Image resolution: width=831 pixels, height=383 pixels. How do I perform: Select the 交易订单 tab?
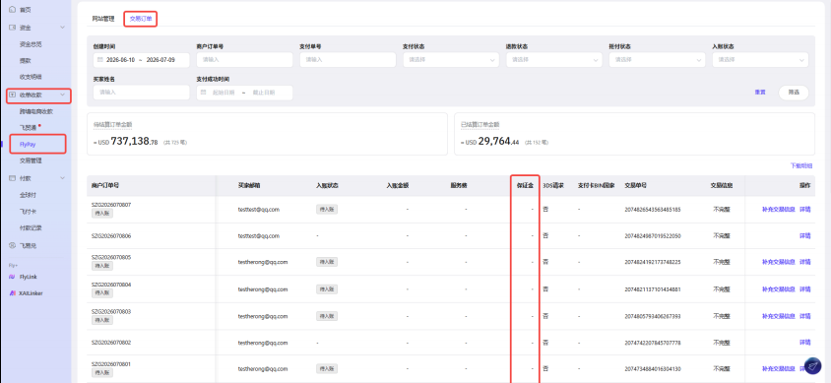[x=141, y=19]
